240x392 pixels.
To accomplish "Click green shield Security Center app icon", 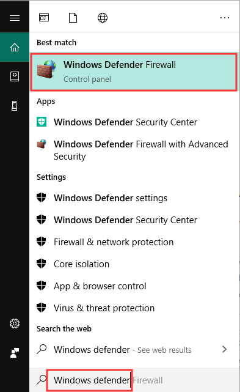I will pyautogui.click(x=42, y=122).
